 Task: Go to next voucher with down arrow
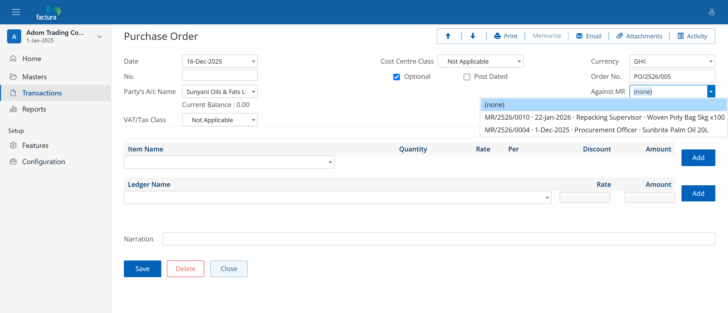[472, 36]
